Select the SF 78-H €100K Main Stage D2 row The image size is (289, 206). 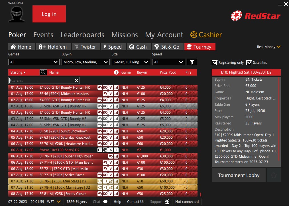click(103, 188)
